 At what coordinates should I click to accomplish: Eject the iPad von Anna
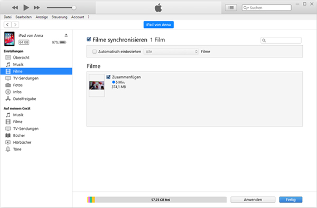click(x=66, y=35)
